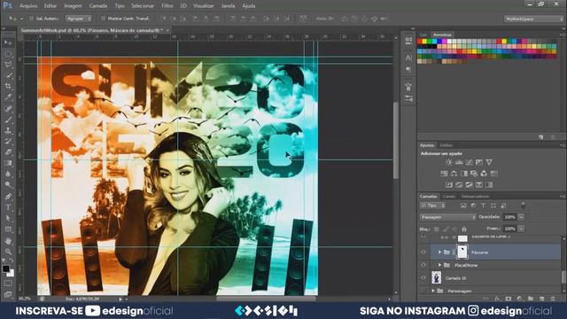Select the Elliptical Marquee tool

[8, 54]
